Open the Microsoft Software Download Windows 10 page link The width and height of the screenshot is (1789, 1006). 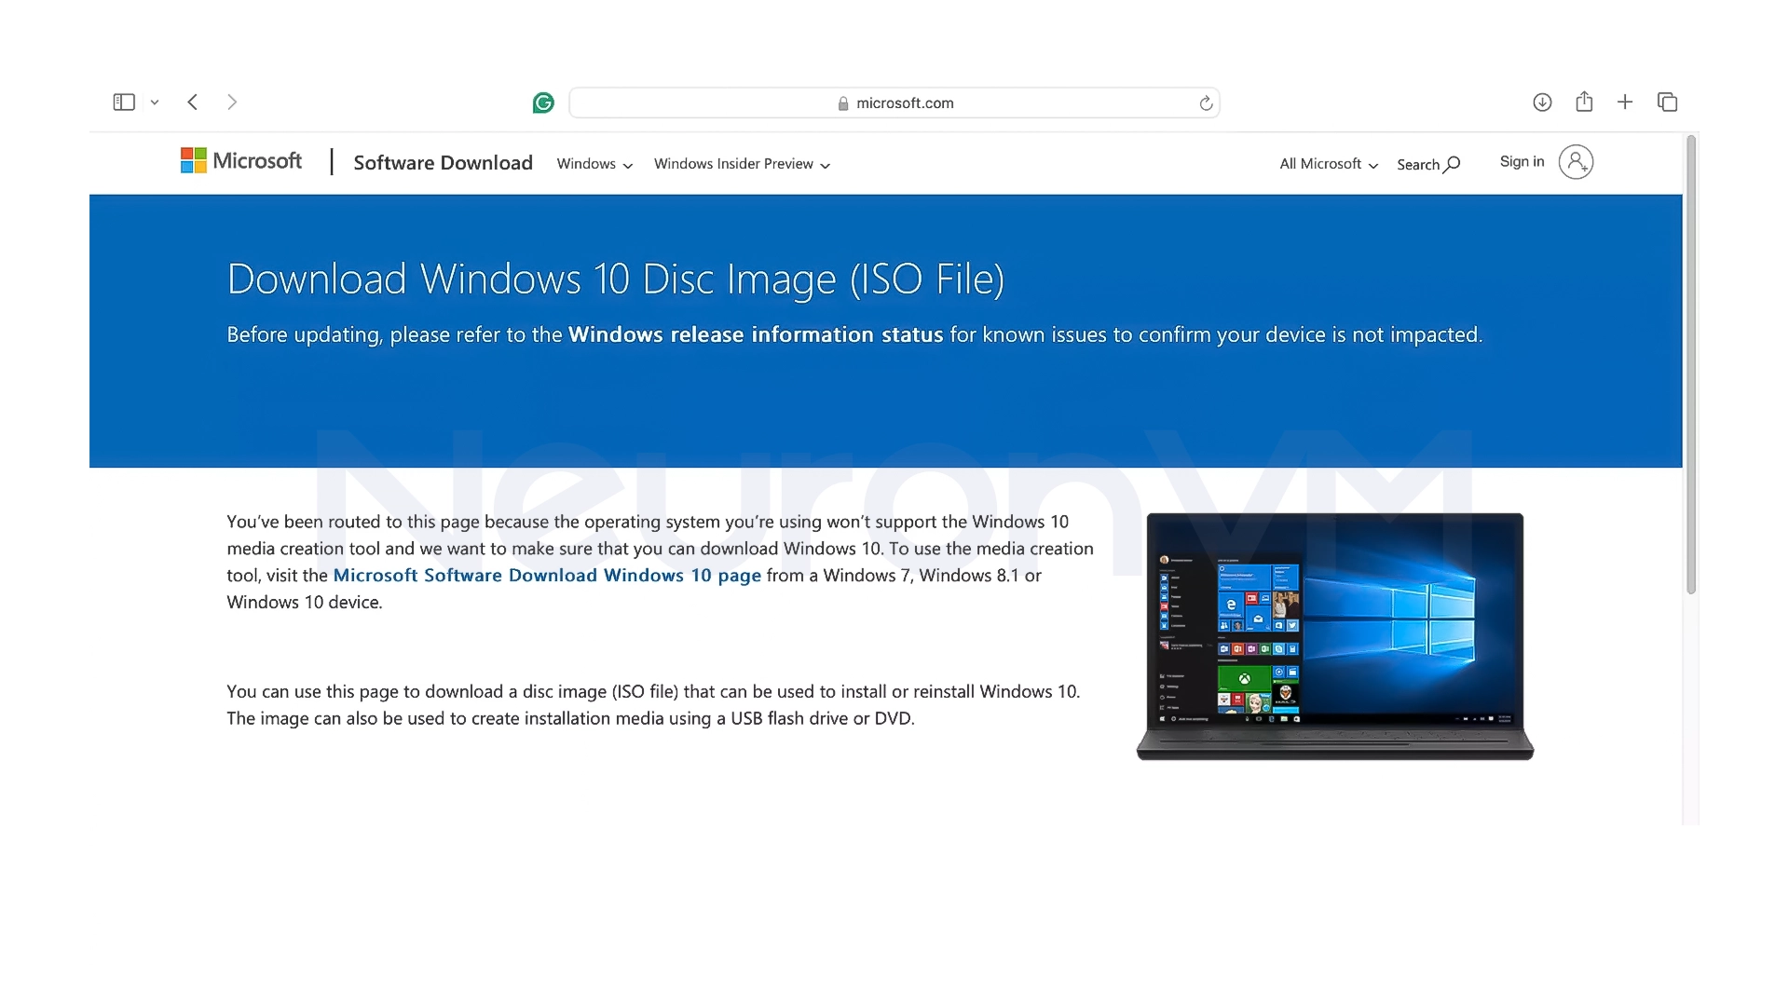tap(547, 575)
